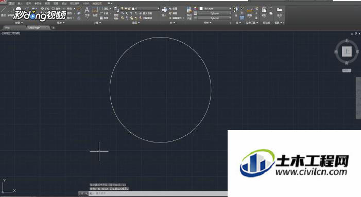Click the Match layer (匹配图层) icon
Screen dimensions: 361x197
click(146, 17)
